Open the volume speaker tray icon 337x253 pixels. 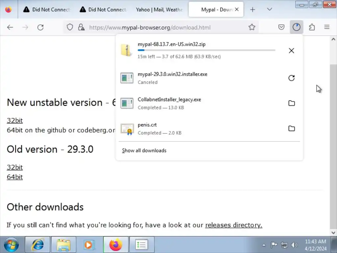[294, 245]
